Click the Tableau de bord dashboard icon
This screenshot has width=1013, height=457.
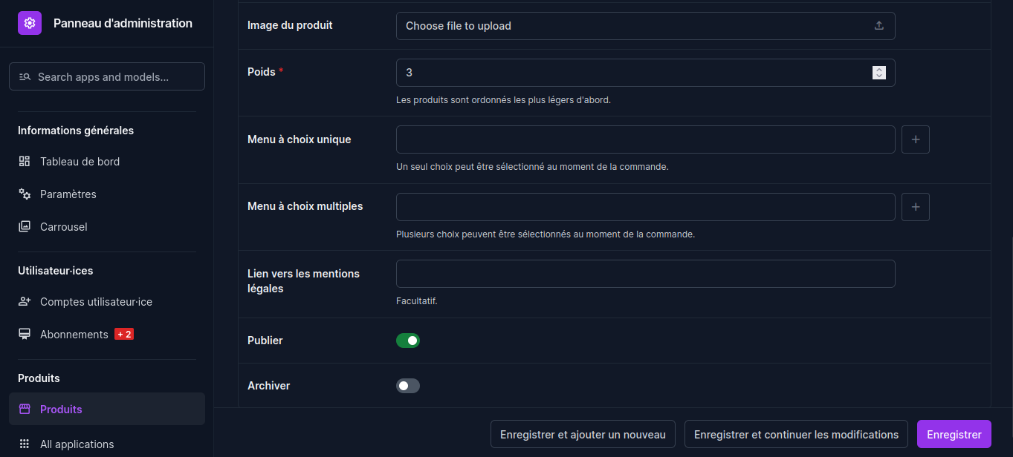25,162
